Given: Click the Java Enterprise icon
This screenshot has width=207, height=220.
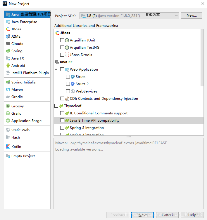Looking at the screenshot, I should (8, 22).
